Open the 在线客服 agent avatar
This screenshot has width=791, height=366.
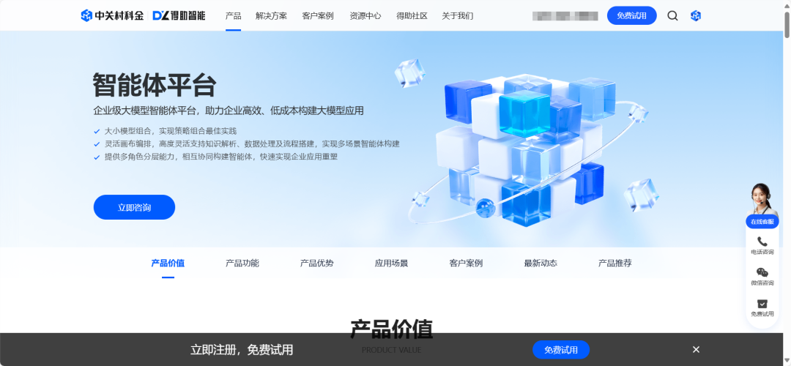coord(762,199)
